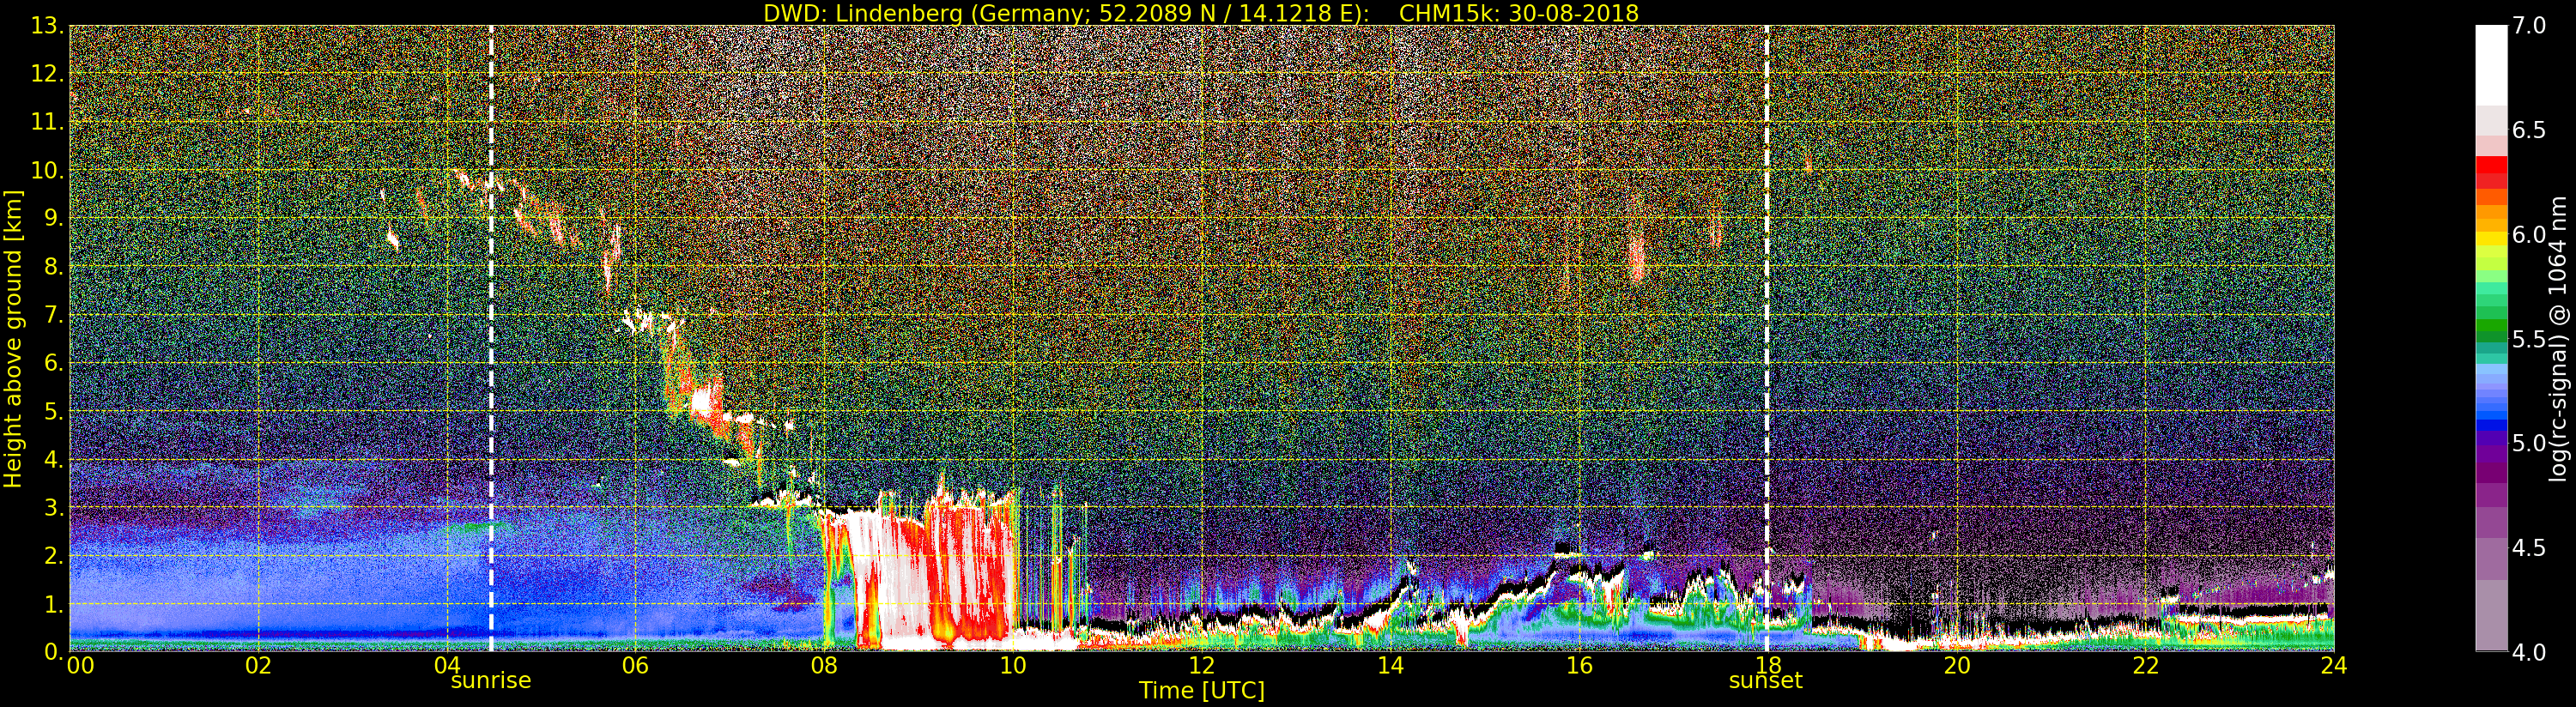The width and height of the screenshot is (2576, 707).
Task: Click the '12' time axis tick label
Action: [x=1201, y=665]
